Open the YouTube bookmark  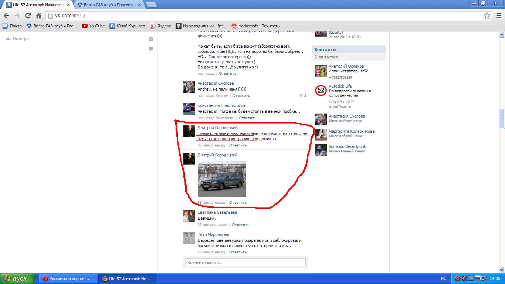click(93, 26)
